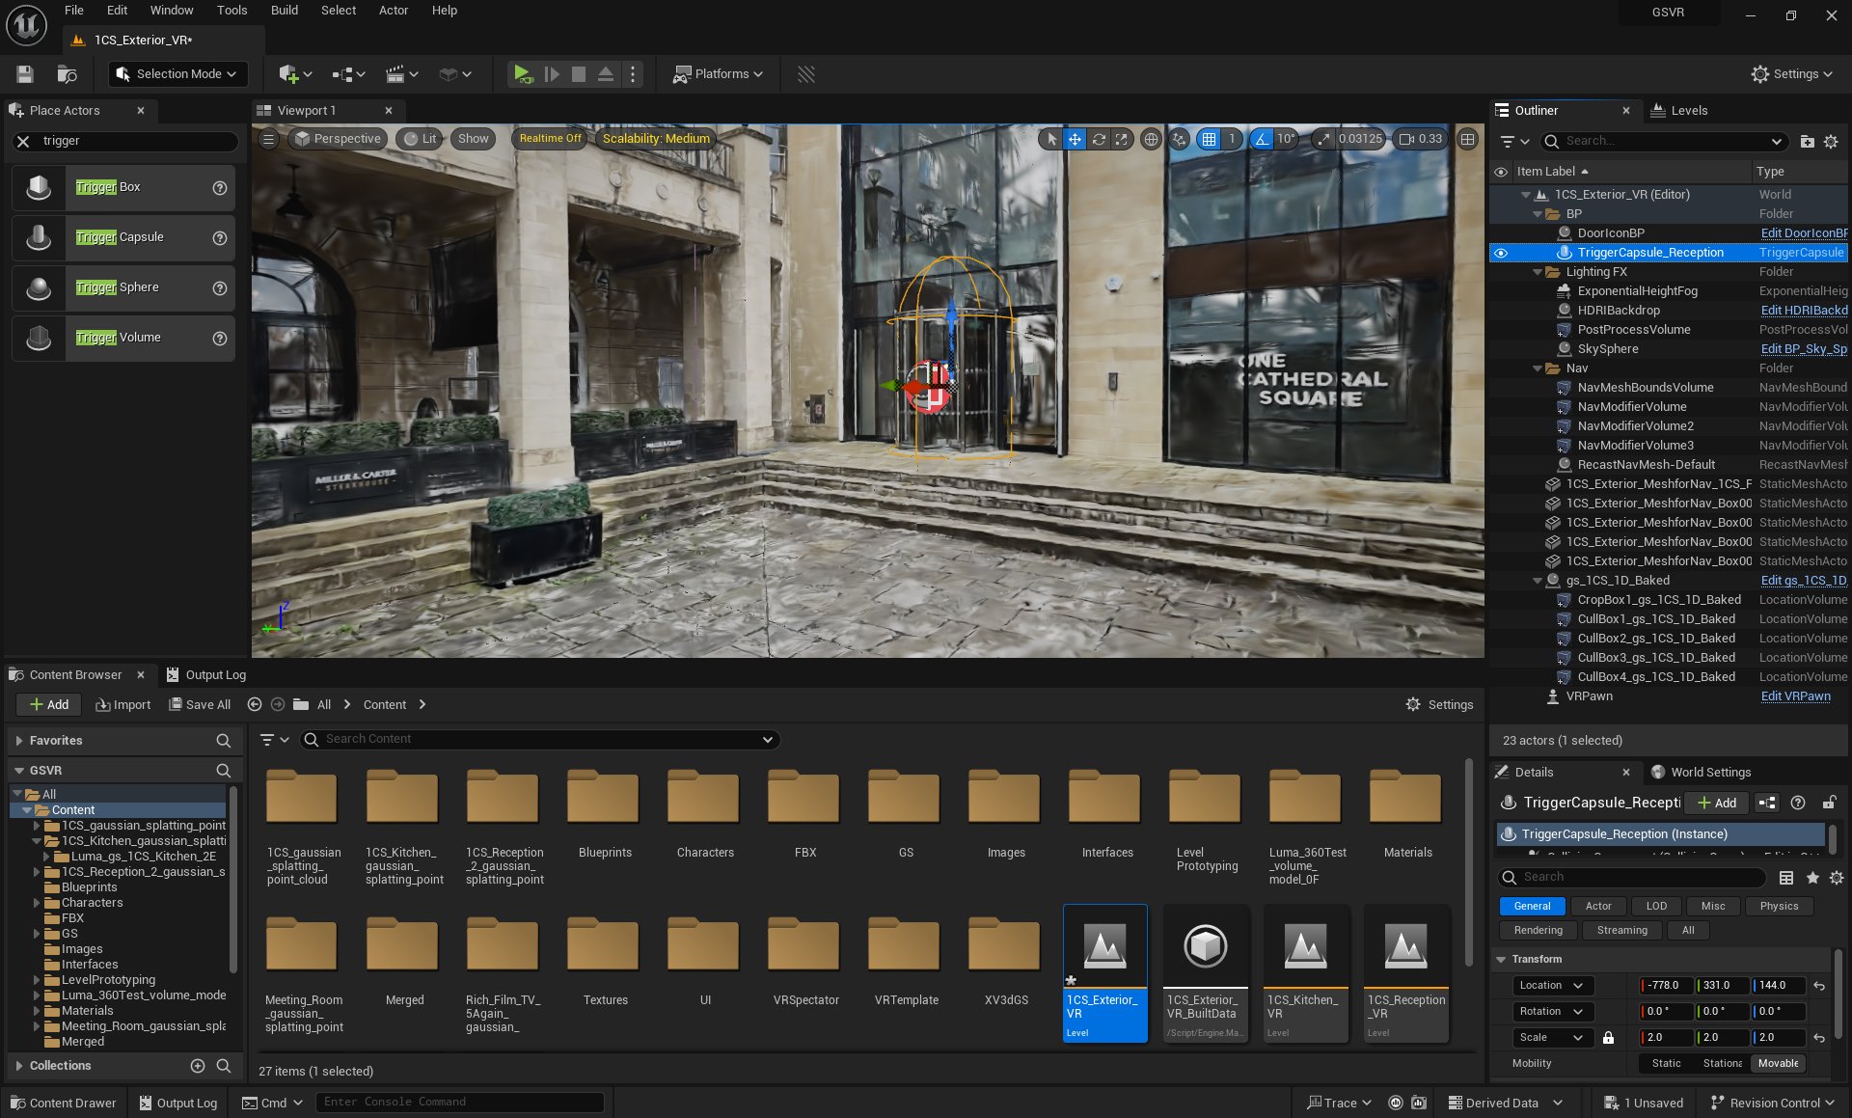Open the viewport hamburger options menu
This screenshot has height=1118, width=1852.
tap(269, 139)
